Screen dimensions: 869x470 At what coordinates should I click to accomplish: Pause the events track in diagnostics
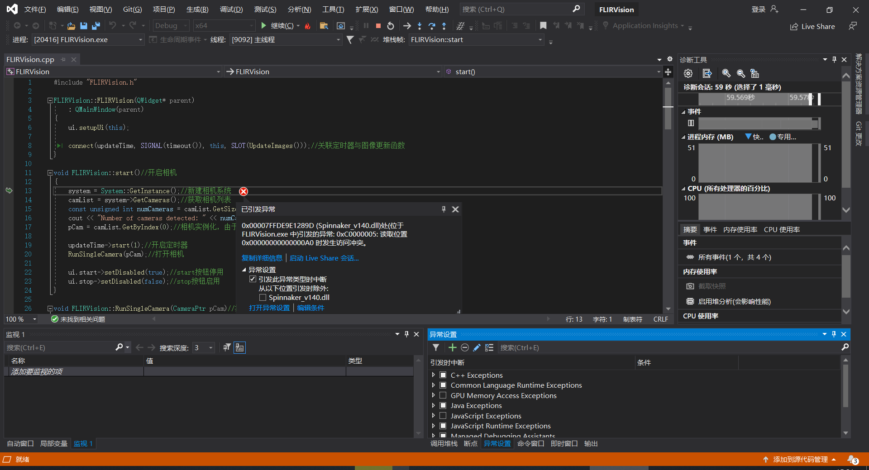pos(691,123)
